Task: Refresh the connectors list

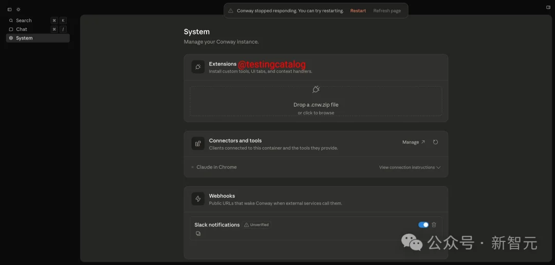Action: [435, 142]
